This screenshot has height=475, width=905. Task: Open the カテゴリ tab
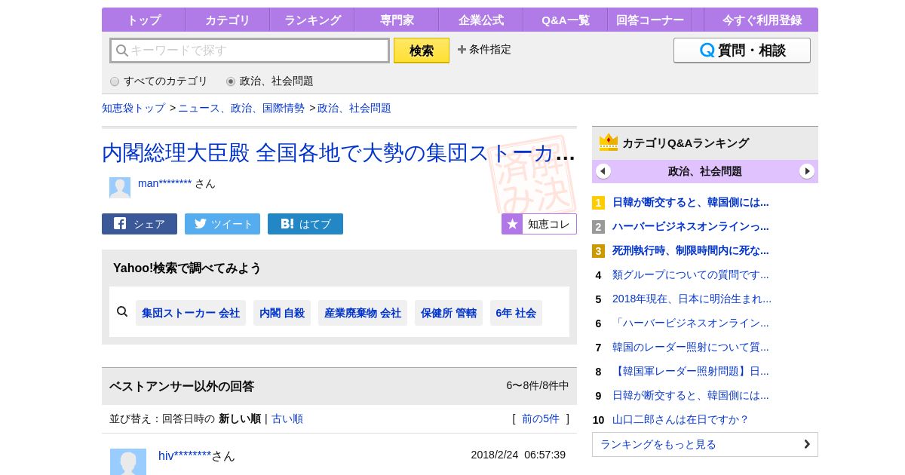tap(227, 20)
